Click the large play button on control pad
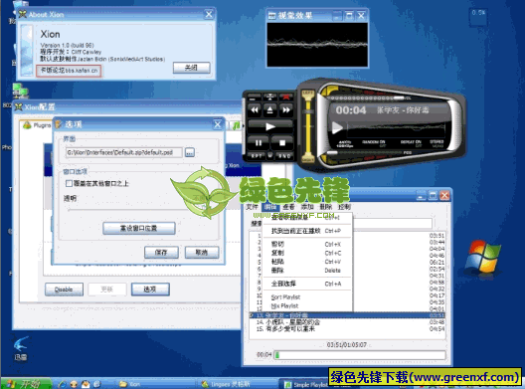 click(x=269, y=127)
